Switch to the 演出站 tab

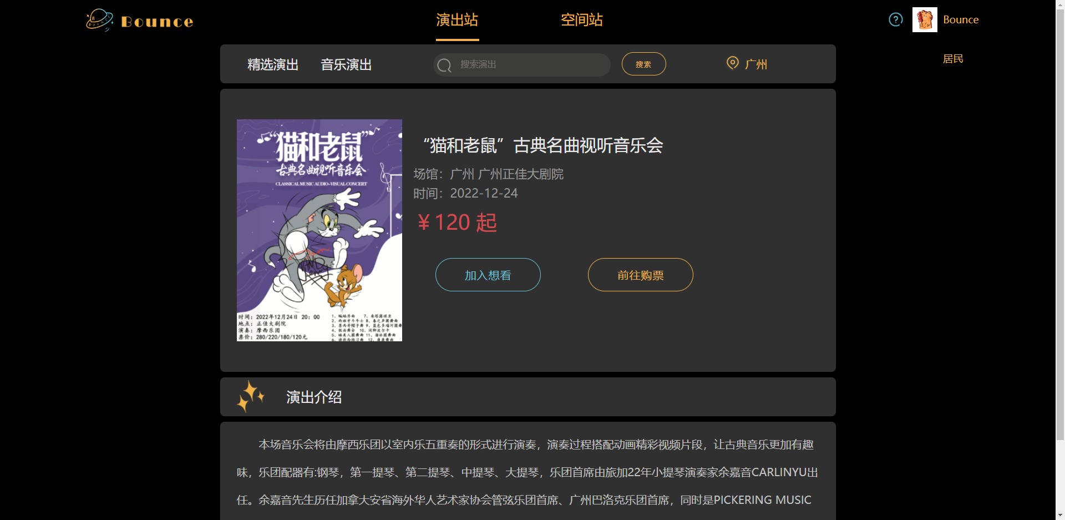click(457, 21)
